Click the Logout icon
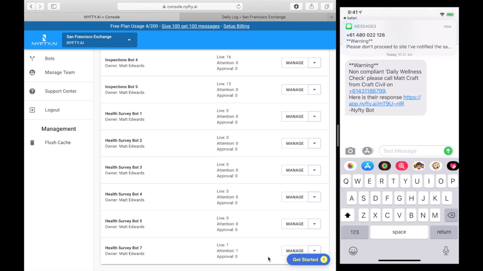Screen dimensions: 483x271 pyautogui.click(x=32, y=110)
